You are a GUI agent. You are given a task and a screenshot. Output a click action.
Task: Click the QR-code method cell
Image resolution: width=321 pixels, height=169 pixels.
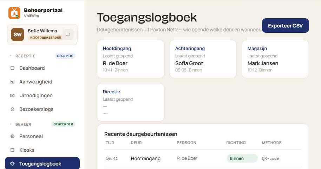click(x=270, y=158)
